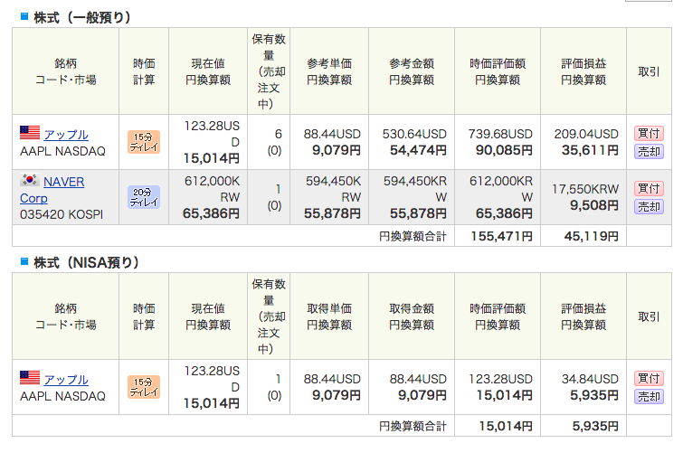
Task: Open アップル link in 一般預り table
Action: (66, 135)
